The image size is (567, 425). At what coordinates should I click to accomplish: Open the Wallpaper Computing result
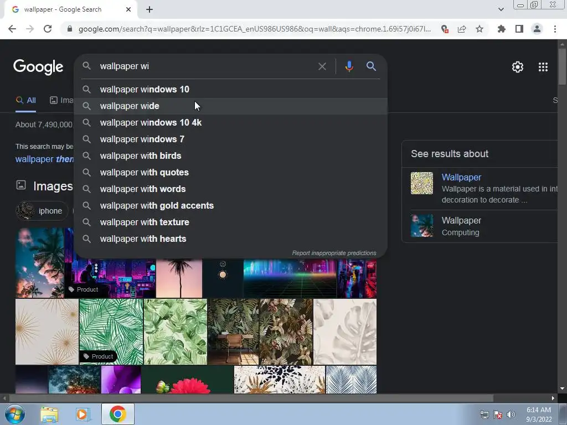[484, 226]
